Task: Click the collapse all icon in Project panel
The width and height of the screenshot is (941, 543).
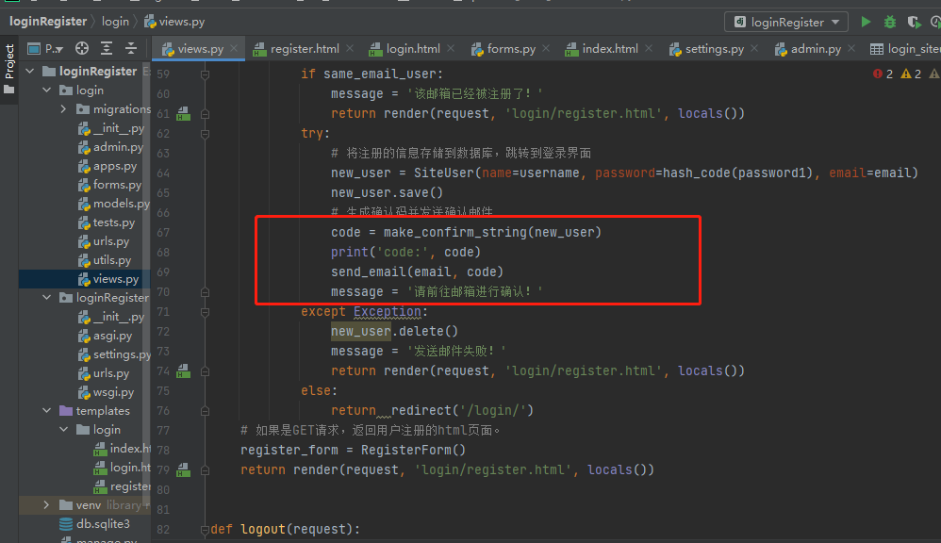Action: click(x=131, y=49)
